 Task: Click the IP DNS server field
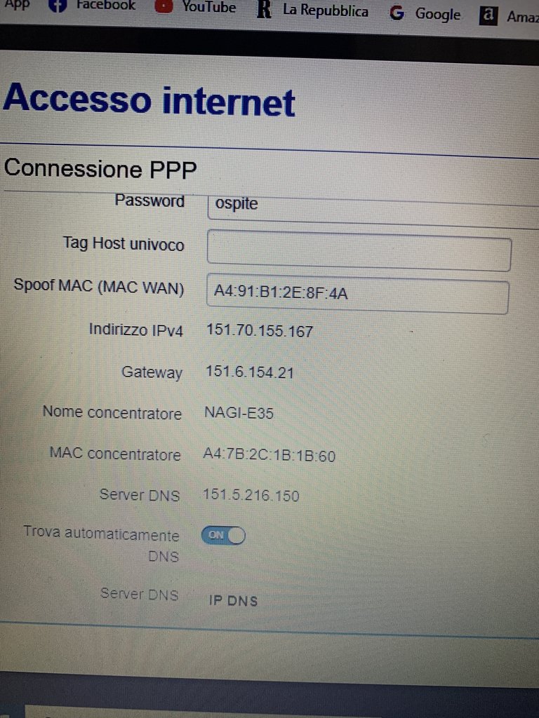click(x=233, y=601)
